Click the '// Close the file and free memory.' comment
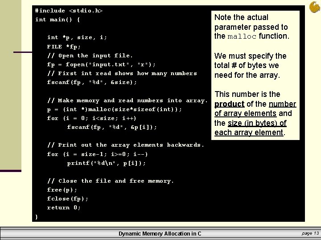Screen dimensions: 321x240 coord(111,181)
